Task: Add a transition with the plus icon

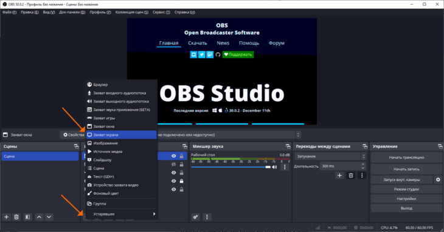Action: [x=339, y=175]
